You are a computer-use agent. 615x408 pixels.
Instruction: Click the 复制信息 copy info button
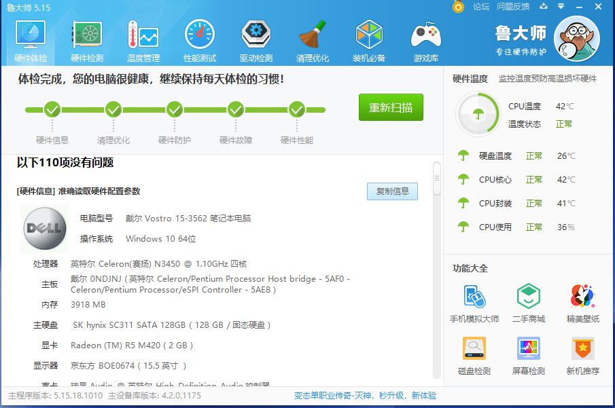point(392,191)
